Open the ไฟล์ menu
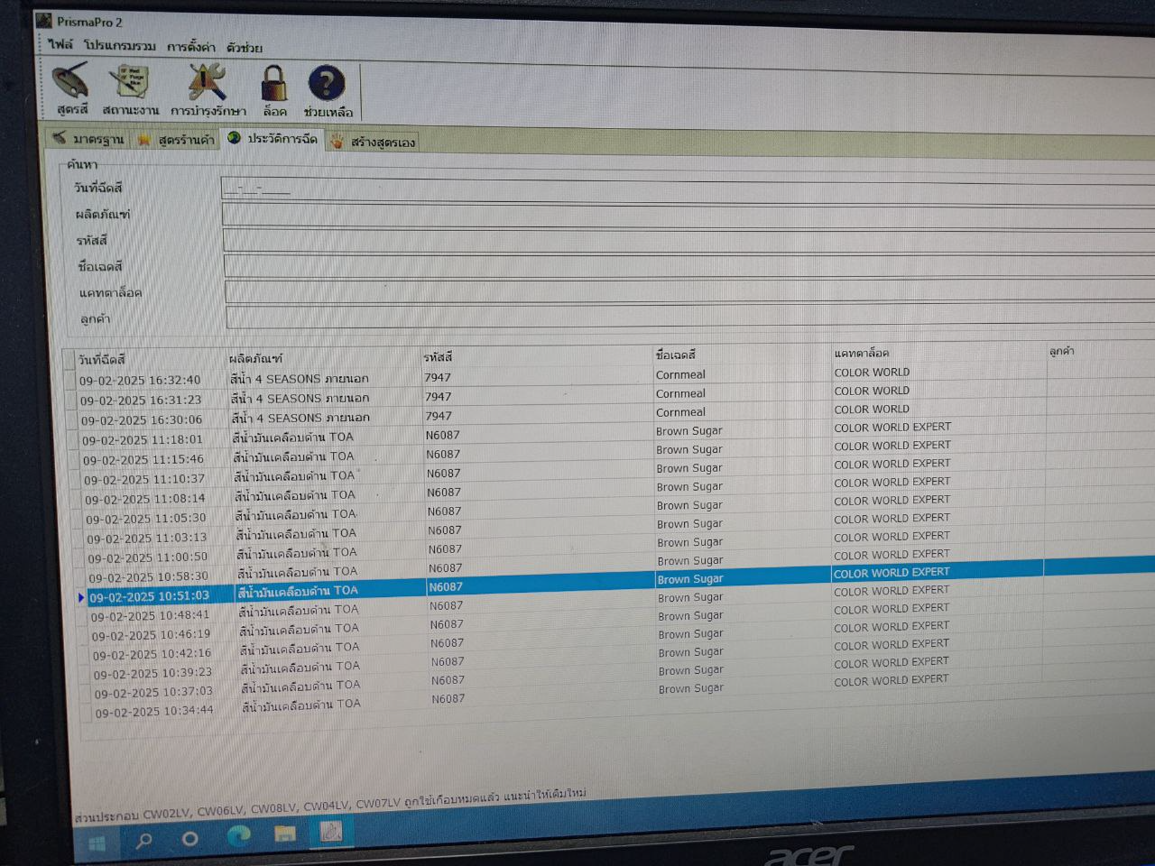 (61, 44)
